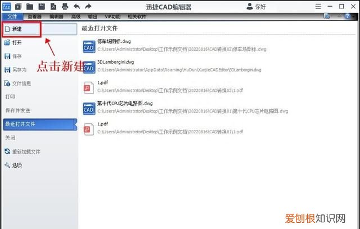Viewport: 360px width, 229px height.
Task: Switch to the 高级 tab
Action: [x=76, y=16]
